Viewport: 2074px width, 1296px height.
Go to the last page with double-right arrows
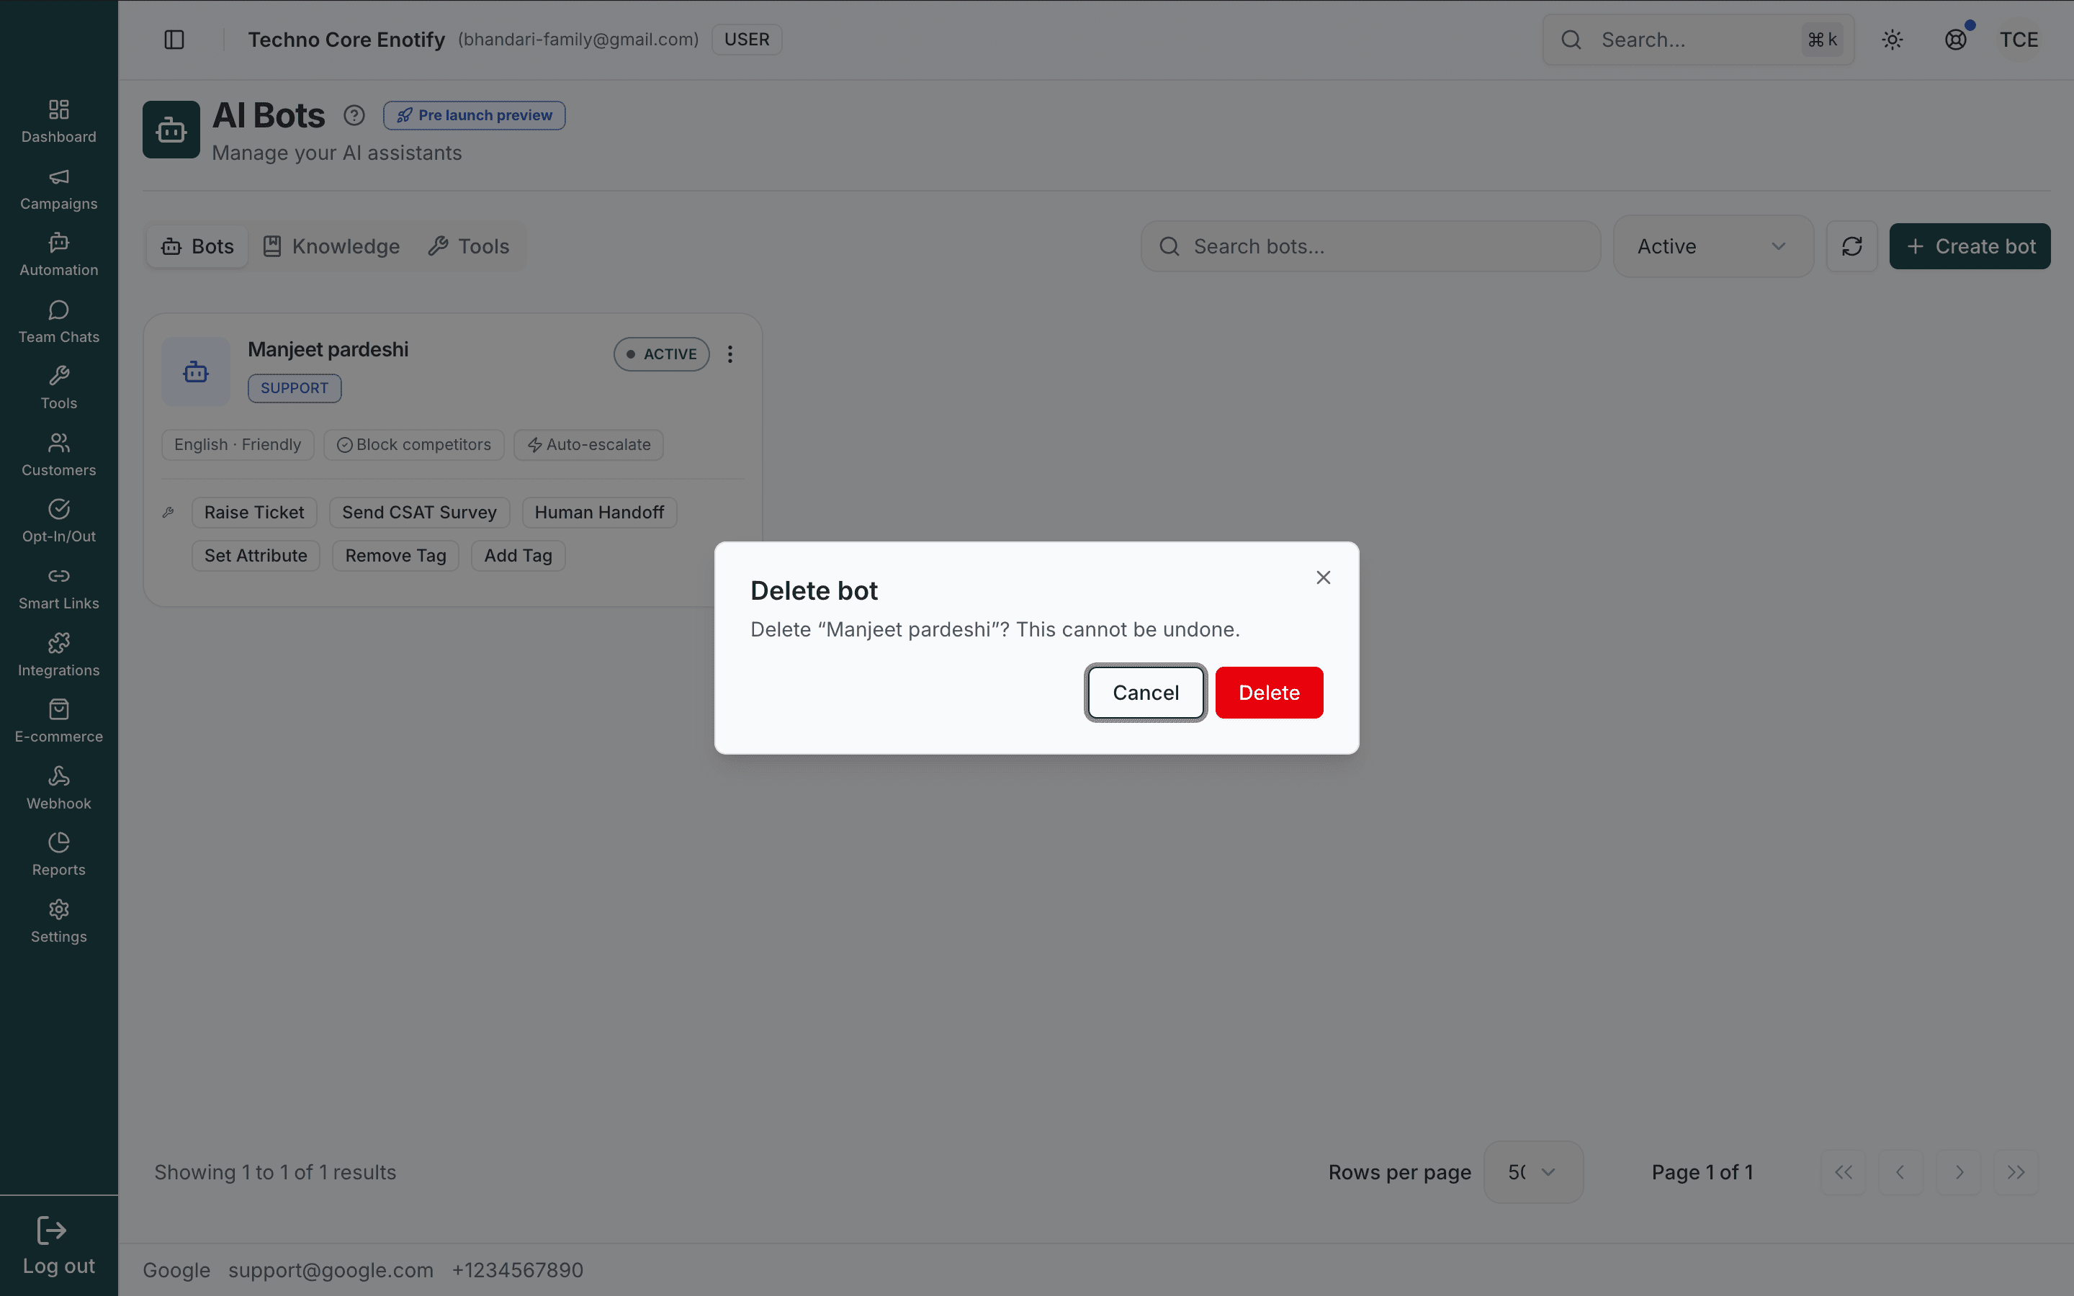(2016, 1171)
